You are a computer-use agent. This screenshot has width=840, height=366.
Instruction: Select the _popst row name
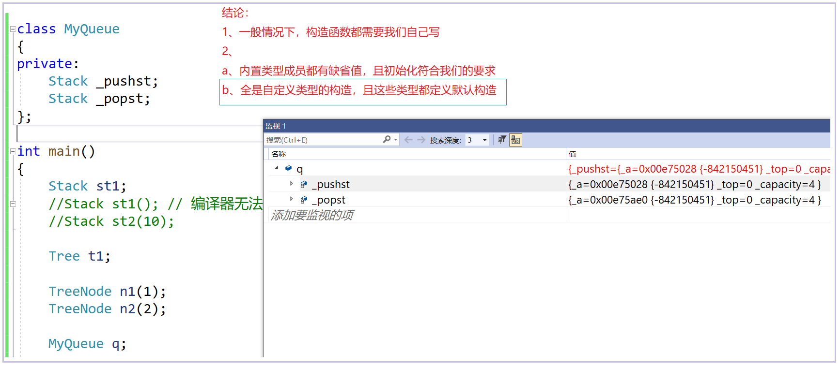click(328, 200)
